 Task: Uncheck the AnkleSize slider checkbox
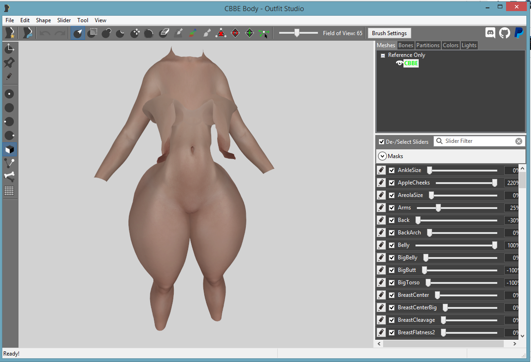pos(392,170)
